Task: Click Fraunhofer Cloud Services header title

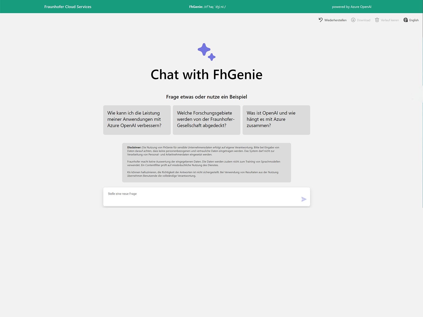Action: 68,7
